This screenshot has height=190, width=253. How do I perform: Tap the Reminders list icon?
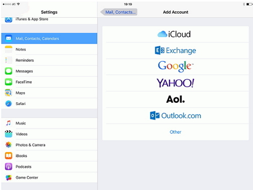9,60
